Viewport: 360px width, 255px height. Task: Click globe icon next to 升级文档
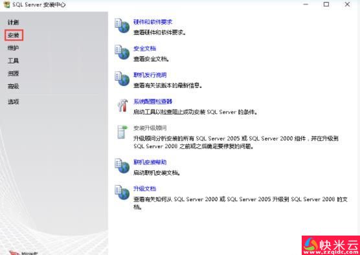click(x=122, y=192)
